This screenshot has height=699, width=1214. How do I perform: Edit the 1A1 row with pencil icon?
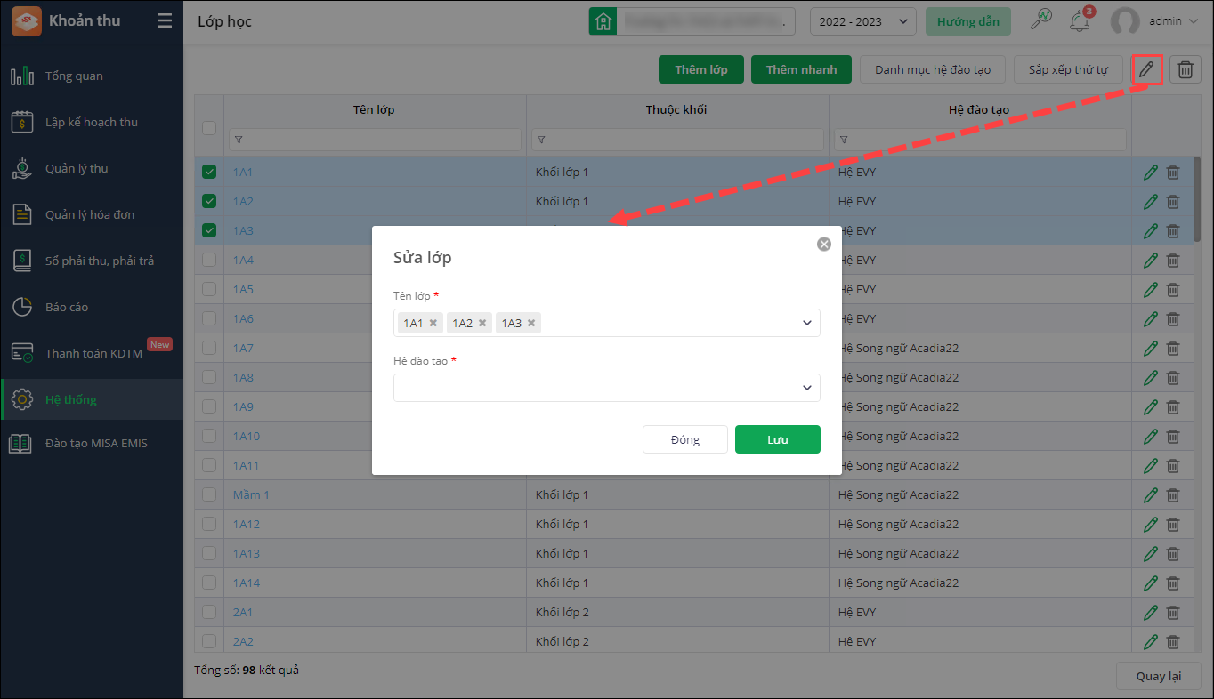coord(1151,173)
